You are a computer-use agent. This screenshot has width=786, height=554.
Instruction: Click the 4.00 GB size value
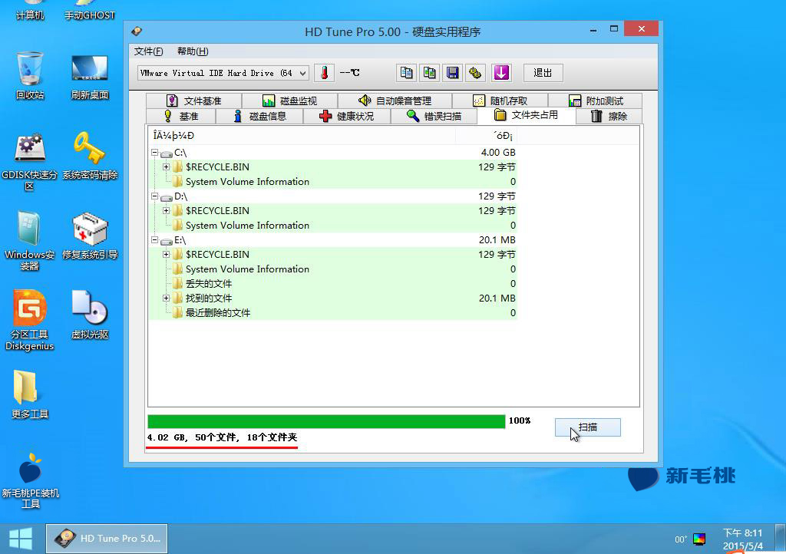(x=497, y=152)
